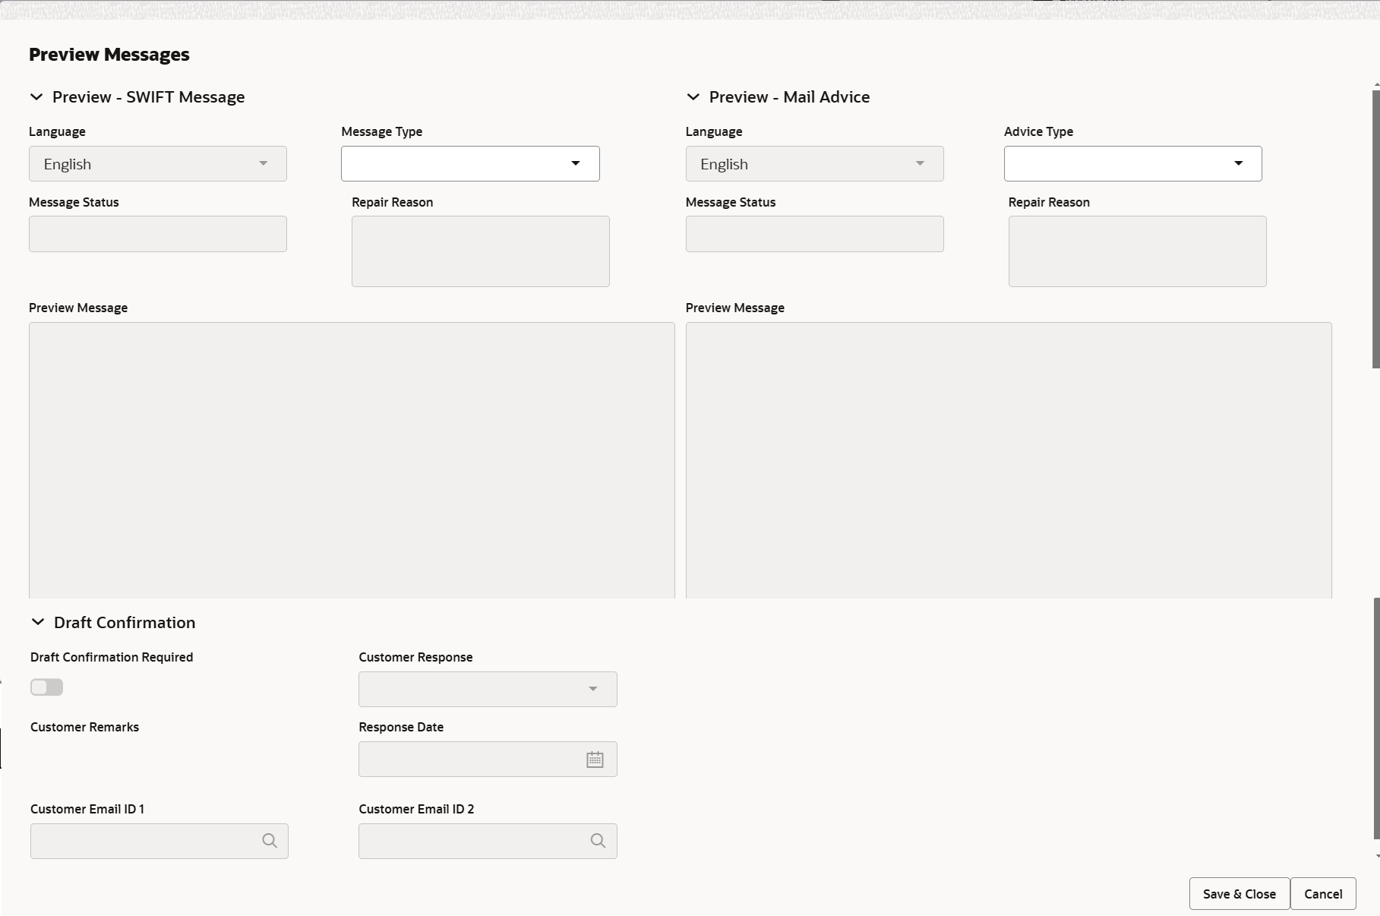Open the SWIFT Language dropdown
The width and height of the screenshot is (1380, 916).
[x=158, y=164]
